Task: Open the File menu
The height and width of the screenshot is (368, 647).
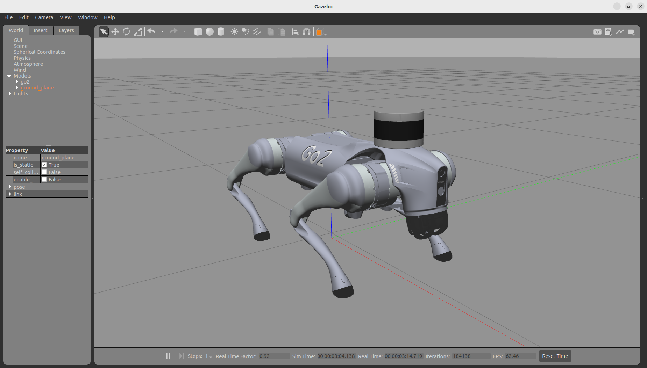Action: point(8,17)
